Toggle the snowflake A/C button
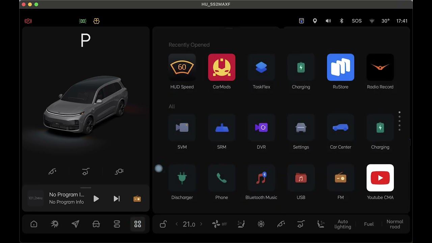The height and width of the screenshot is (243, 432). point(261,224)
